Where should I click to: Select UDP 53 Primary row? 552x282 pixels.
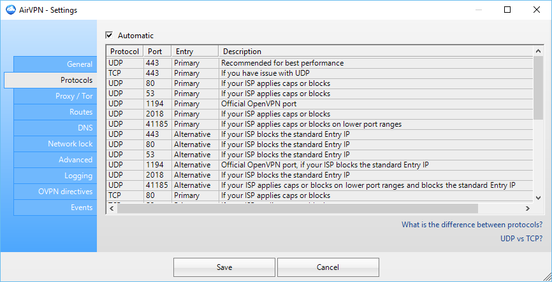click(320, 94)
